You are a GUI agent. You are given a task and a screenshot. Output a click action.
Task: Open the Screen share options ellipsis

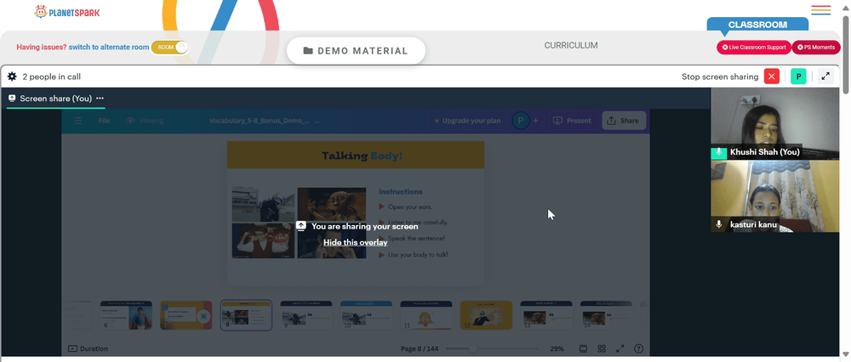(100, 99)
